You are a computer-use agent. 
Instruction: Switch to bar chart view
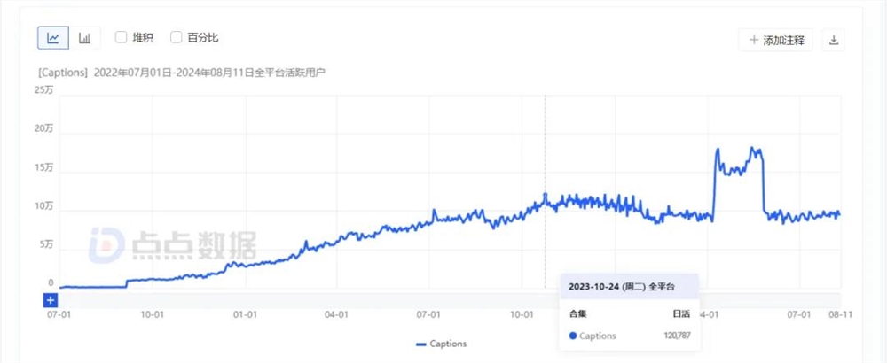click(84, 38)
